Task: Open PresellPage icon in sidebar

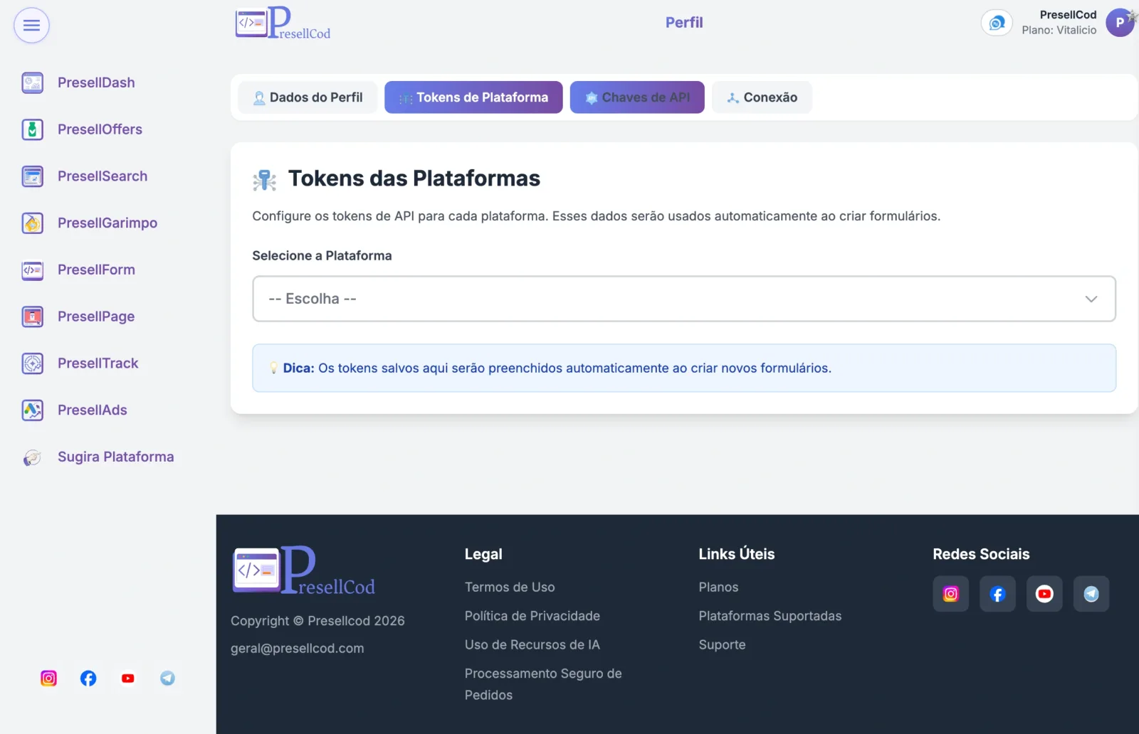Action: click(x=33, y=317)
